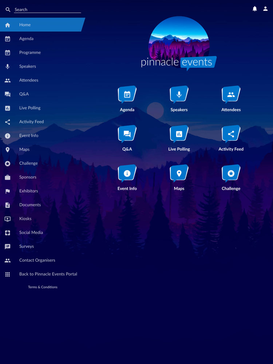273x364 pixels.
Task: Open the user profile icon
Action: click(265, 9)
